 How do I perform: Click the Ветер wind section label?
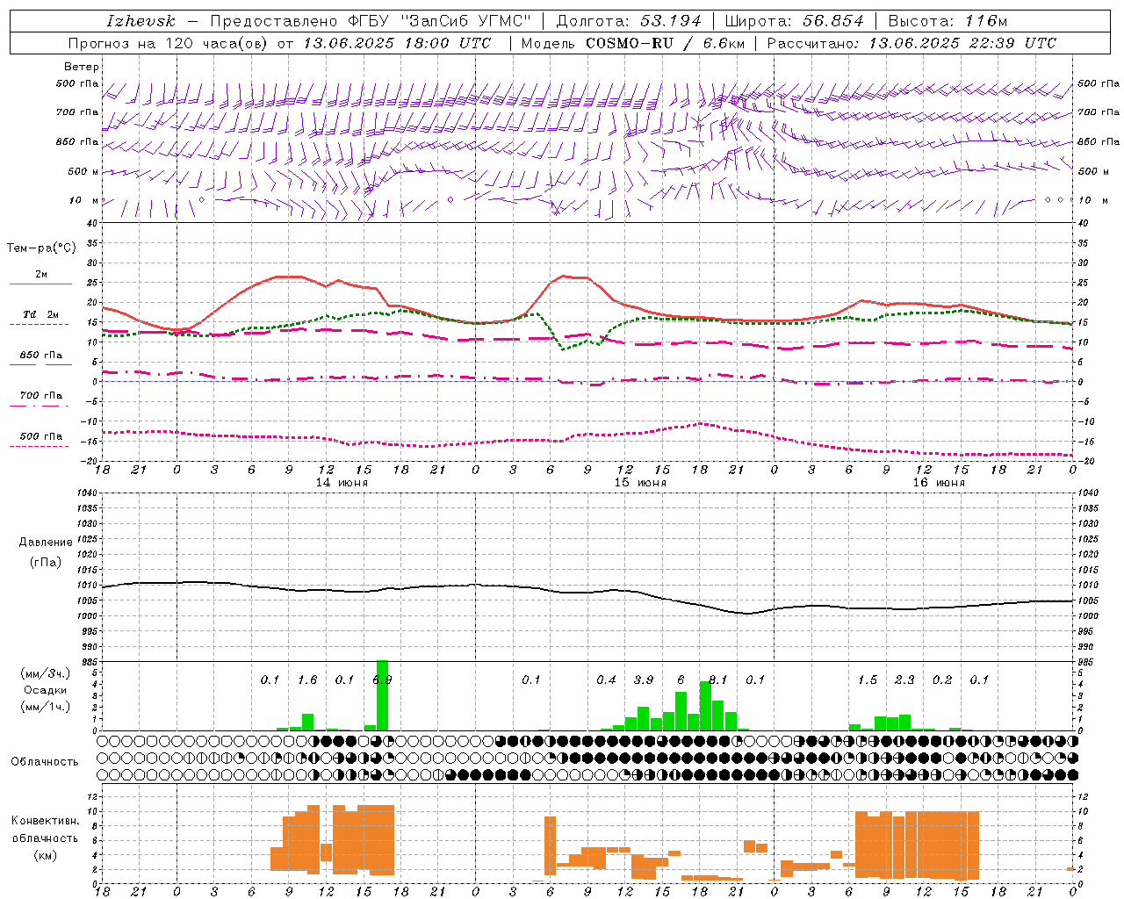tap(82, 67)
